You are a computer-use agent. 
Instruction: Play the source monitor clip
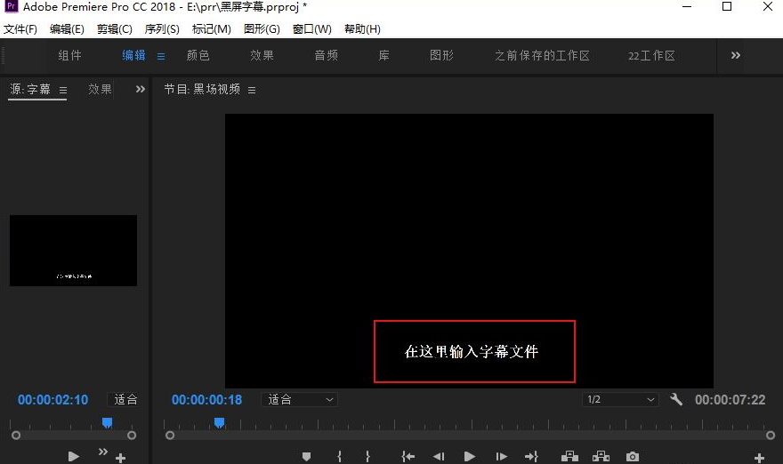coord(73,457)
